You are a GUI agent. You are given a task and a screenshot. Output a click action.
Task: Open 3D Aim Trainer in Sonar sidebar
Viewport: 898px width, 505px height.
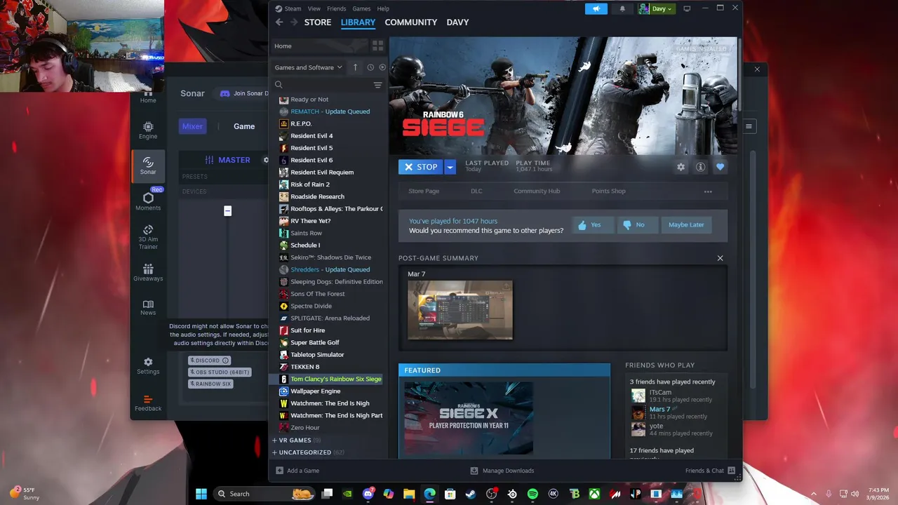(148, 237)
